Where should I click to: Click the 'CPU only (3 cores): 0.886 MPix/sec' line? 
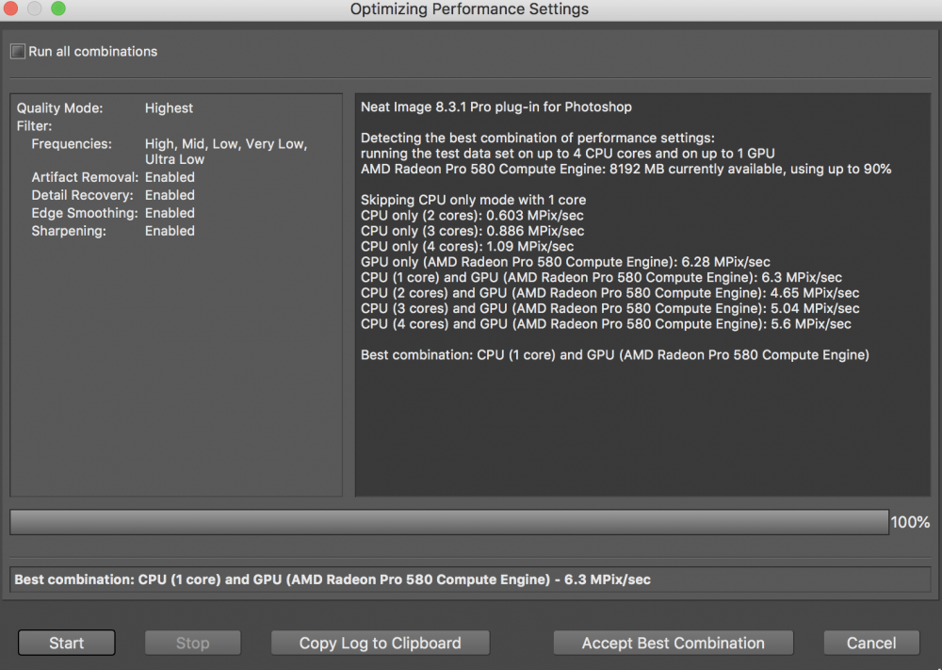click(x=472, y=231)
